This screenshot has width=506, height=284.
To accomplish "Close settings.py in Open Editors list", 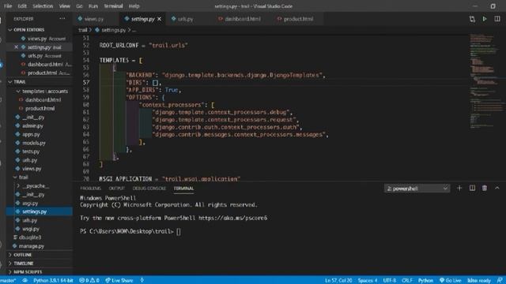I will point(16,47).
